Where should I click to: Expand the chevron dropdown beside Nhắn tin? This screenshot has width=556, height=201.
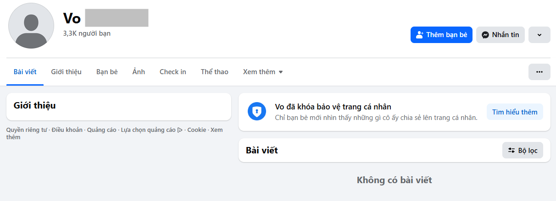coord(539,35)
